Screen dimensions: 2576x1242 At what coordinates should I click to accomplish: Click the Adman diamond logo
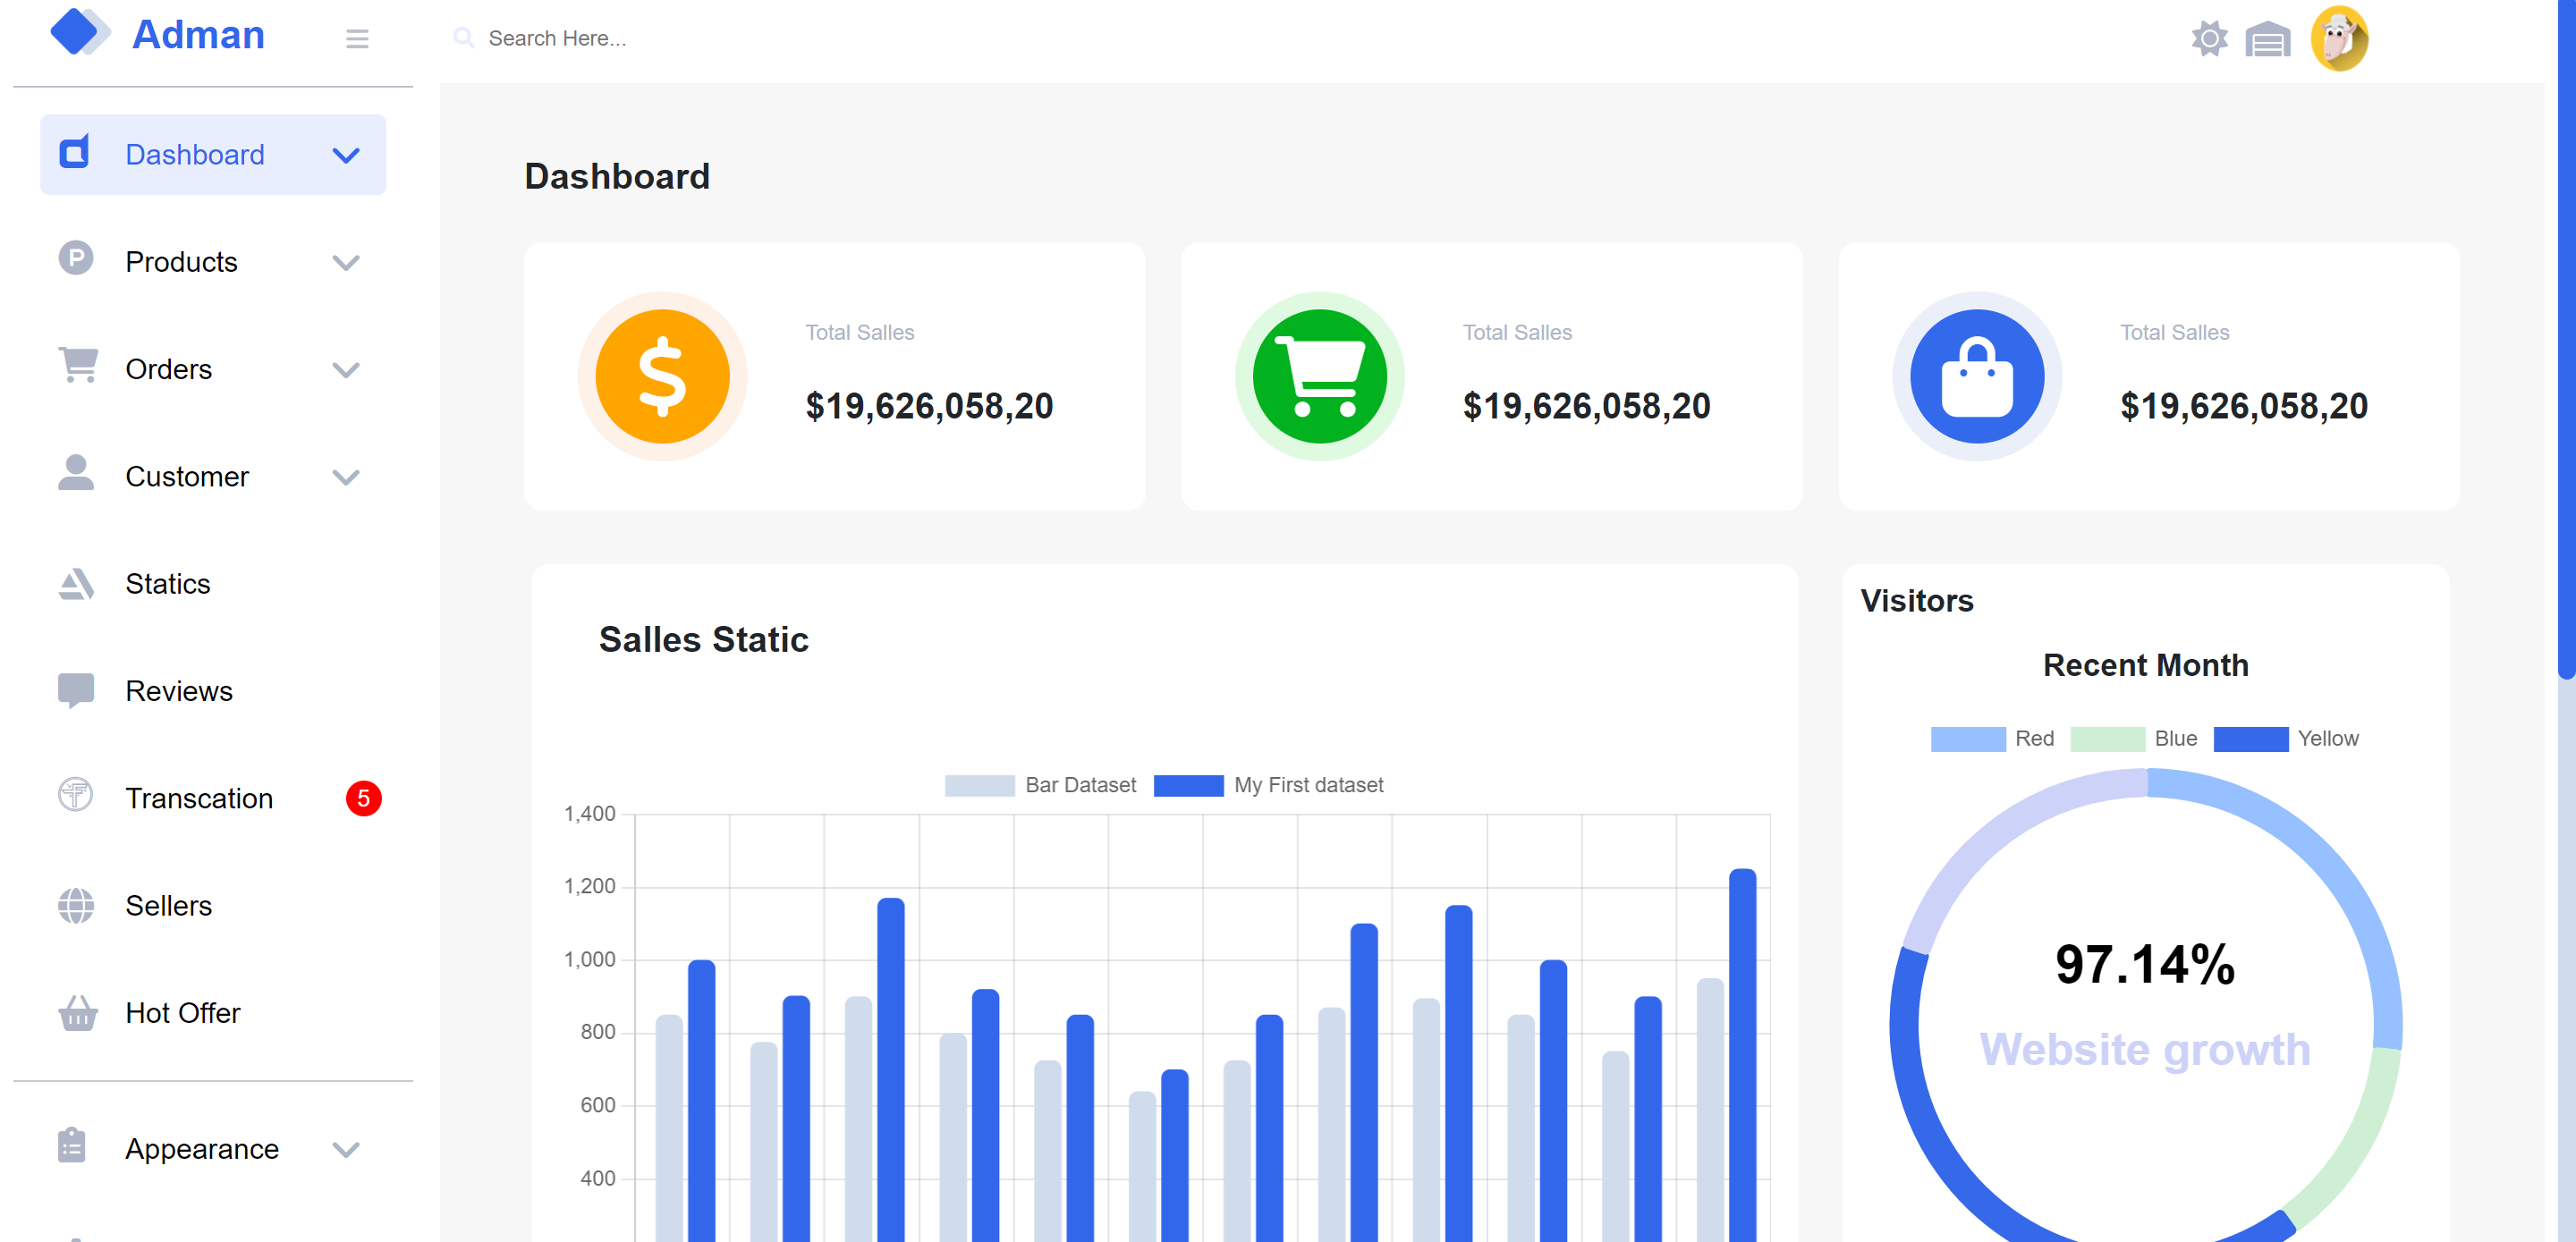78,32
